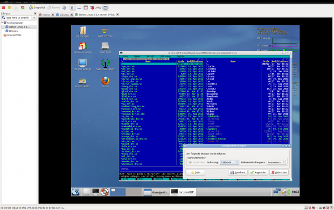Viewport: 334px width, 210px height.
Task: Click show desktop icon in guest panel
Action: point(86,192)
